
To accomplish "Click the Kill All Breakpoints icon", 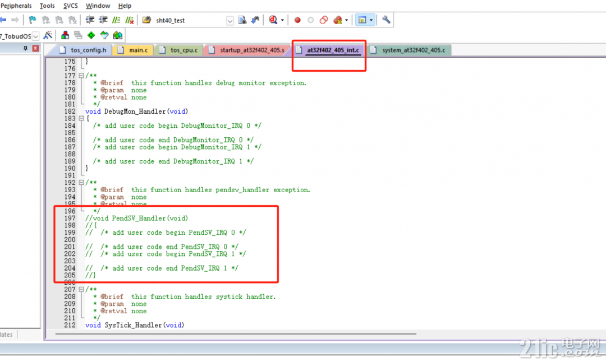I will tap(338, 20).
